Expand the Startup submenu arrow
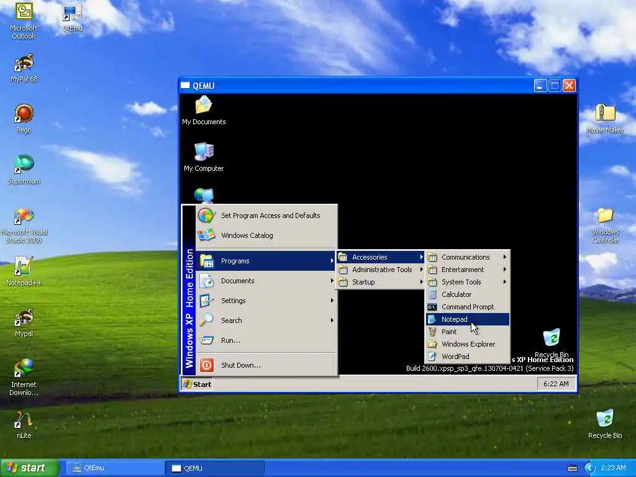This screenshot has width=636, height=477. point(422,282)
